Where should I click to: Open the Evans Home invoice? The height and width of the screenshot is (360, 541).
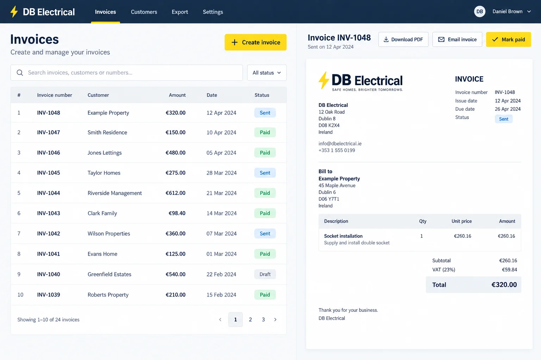click(149, 254)
